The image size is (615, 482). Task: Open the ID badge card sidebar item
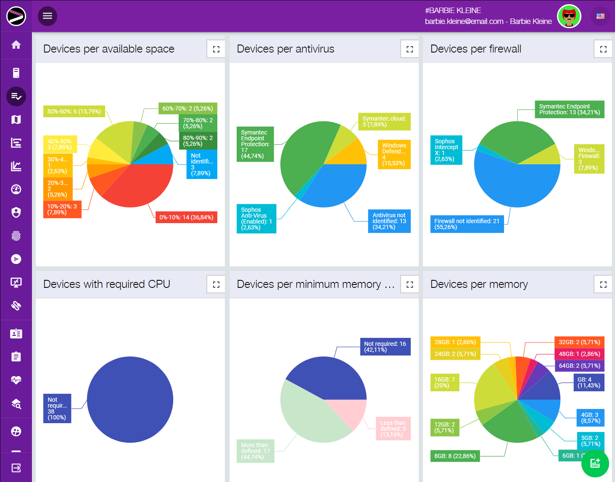tap(16, 334)
